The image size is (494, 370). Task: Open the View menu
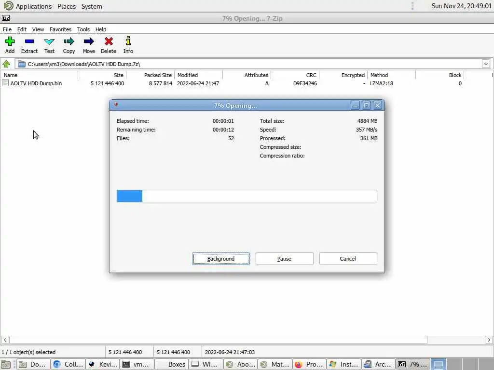click(38, 29)
